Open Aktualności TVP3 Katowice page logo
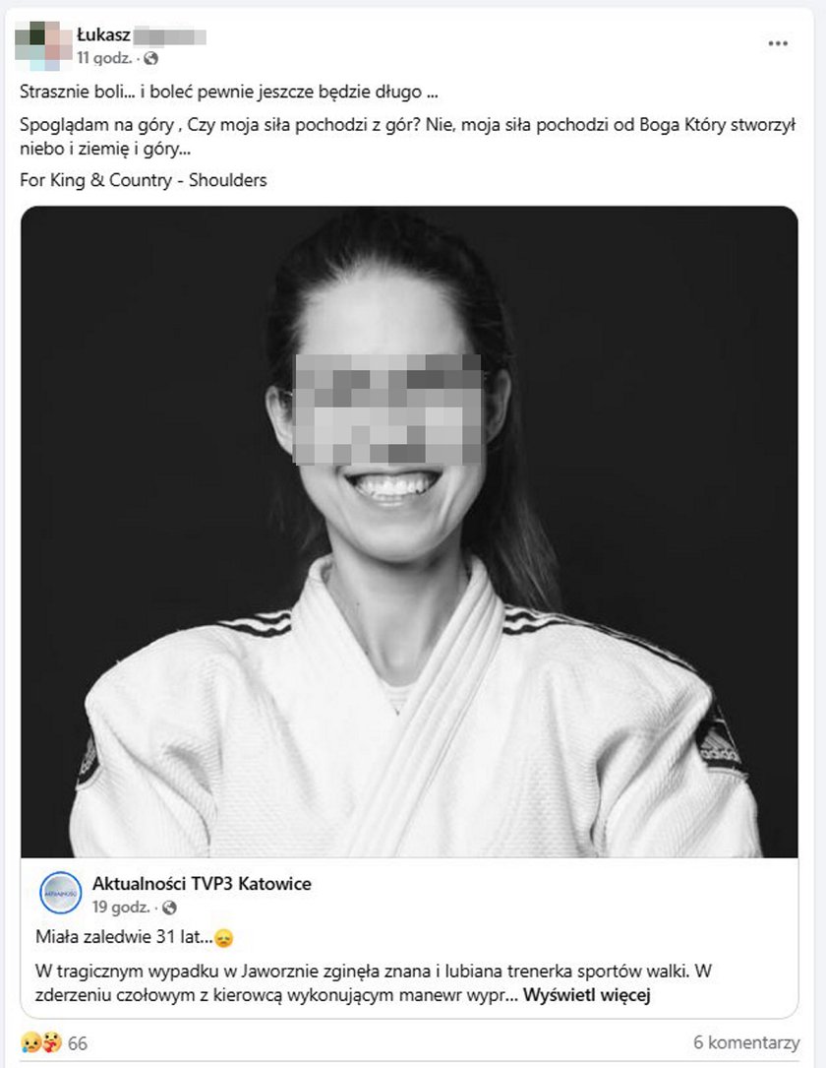The width and height of the screenshot is (826, 1068). pos(61,892)
